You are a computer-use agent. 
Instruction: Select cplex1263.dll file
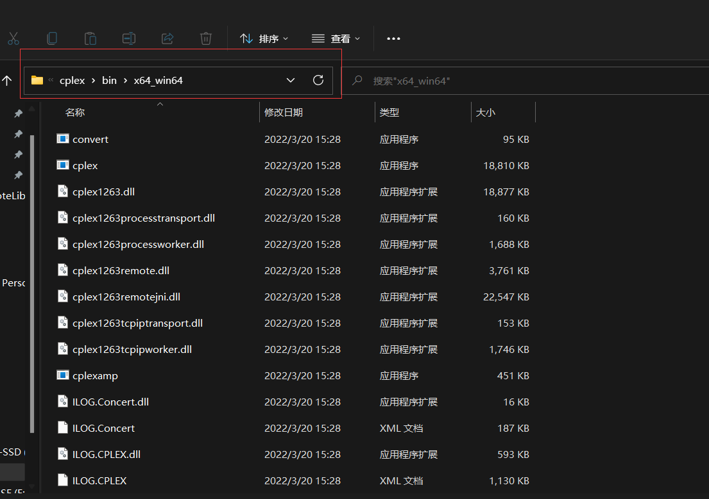click(x=293, y=192)
